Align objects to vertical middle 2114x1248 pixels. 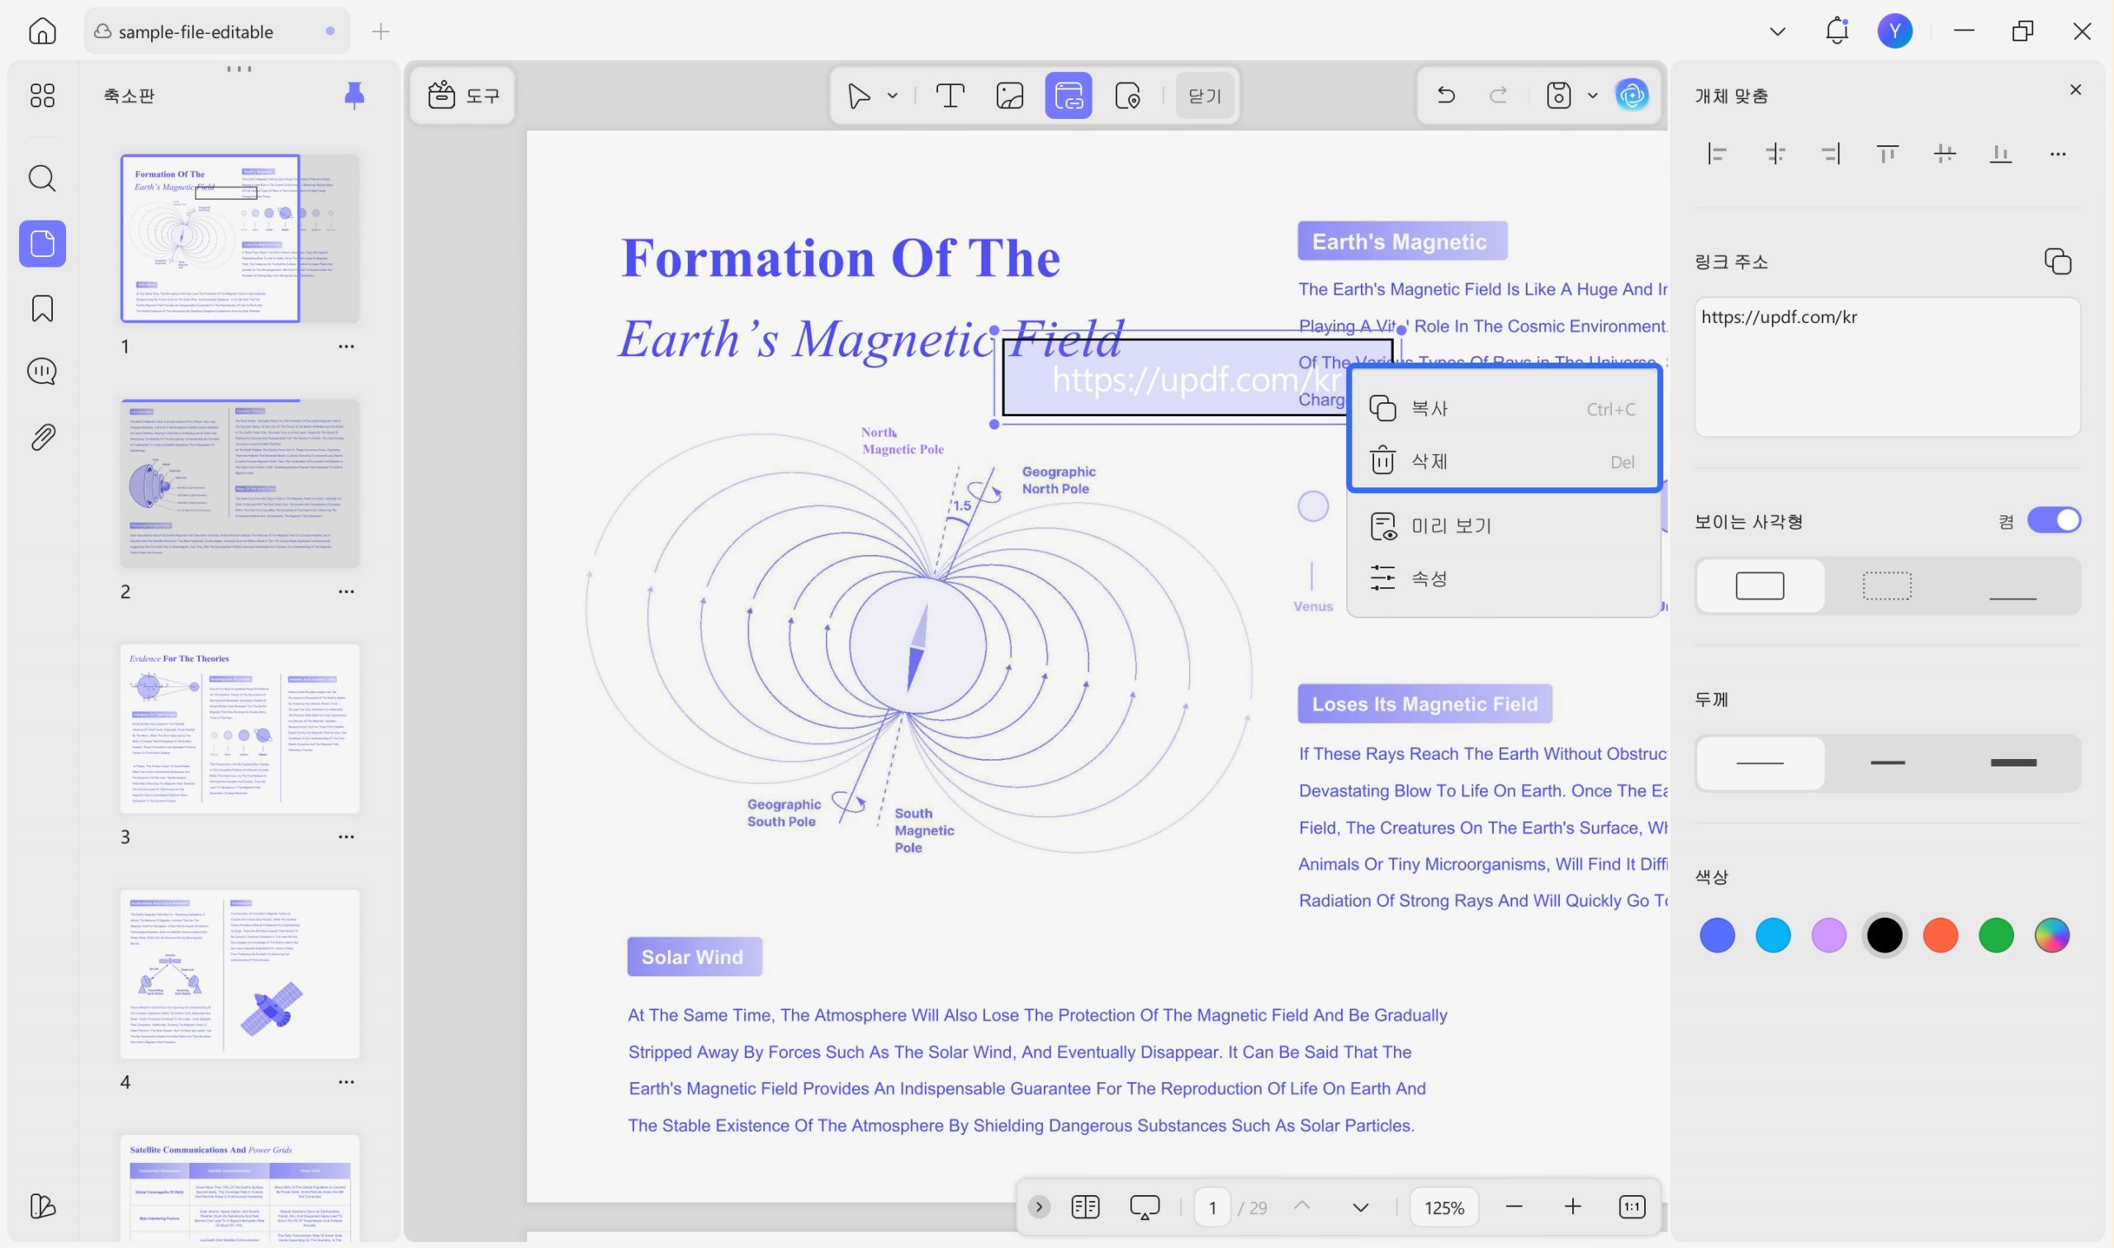(1945, 154)
